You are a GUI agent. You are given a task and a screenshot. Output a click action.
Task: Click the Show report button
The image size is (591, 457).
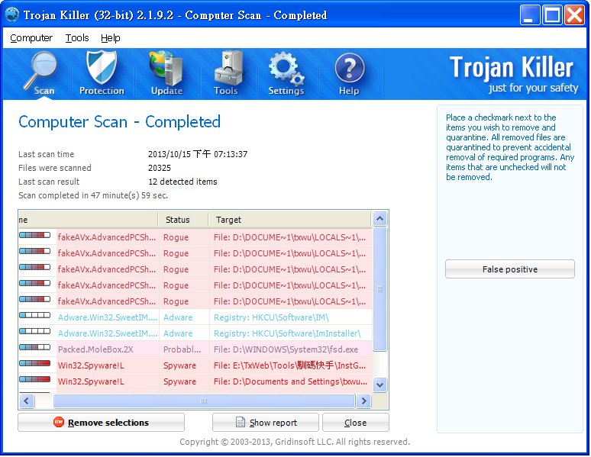265,422
